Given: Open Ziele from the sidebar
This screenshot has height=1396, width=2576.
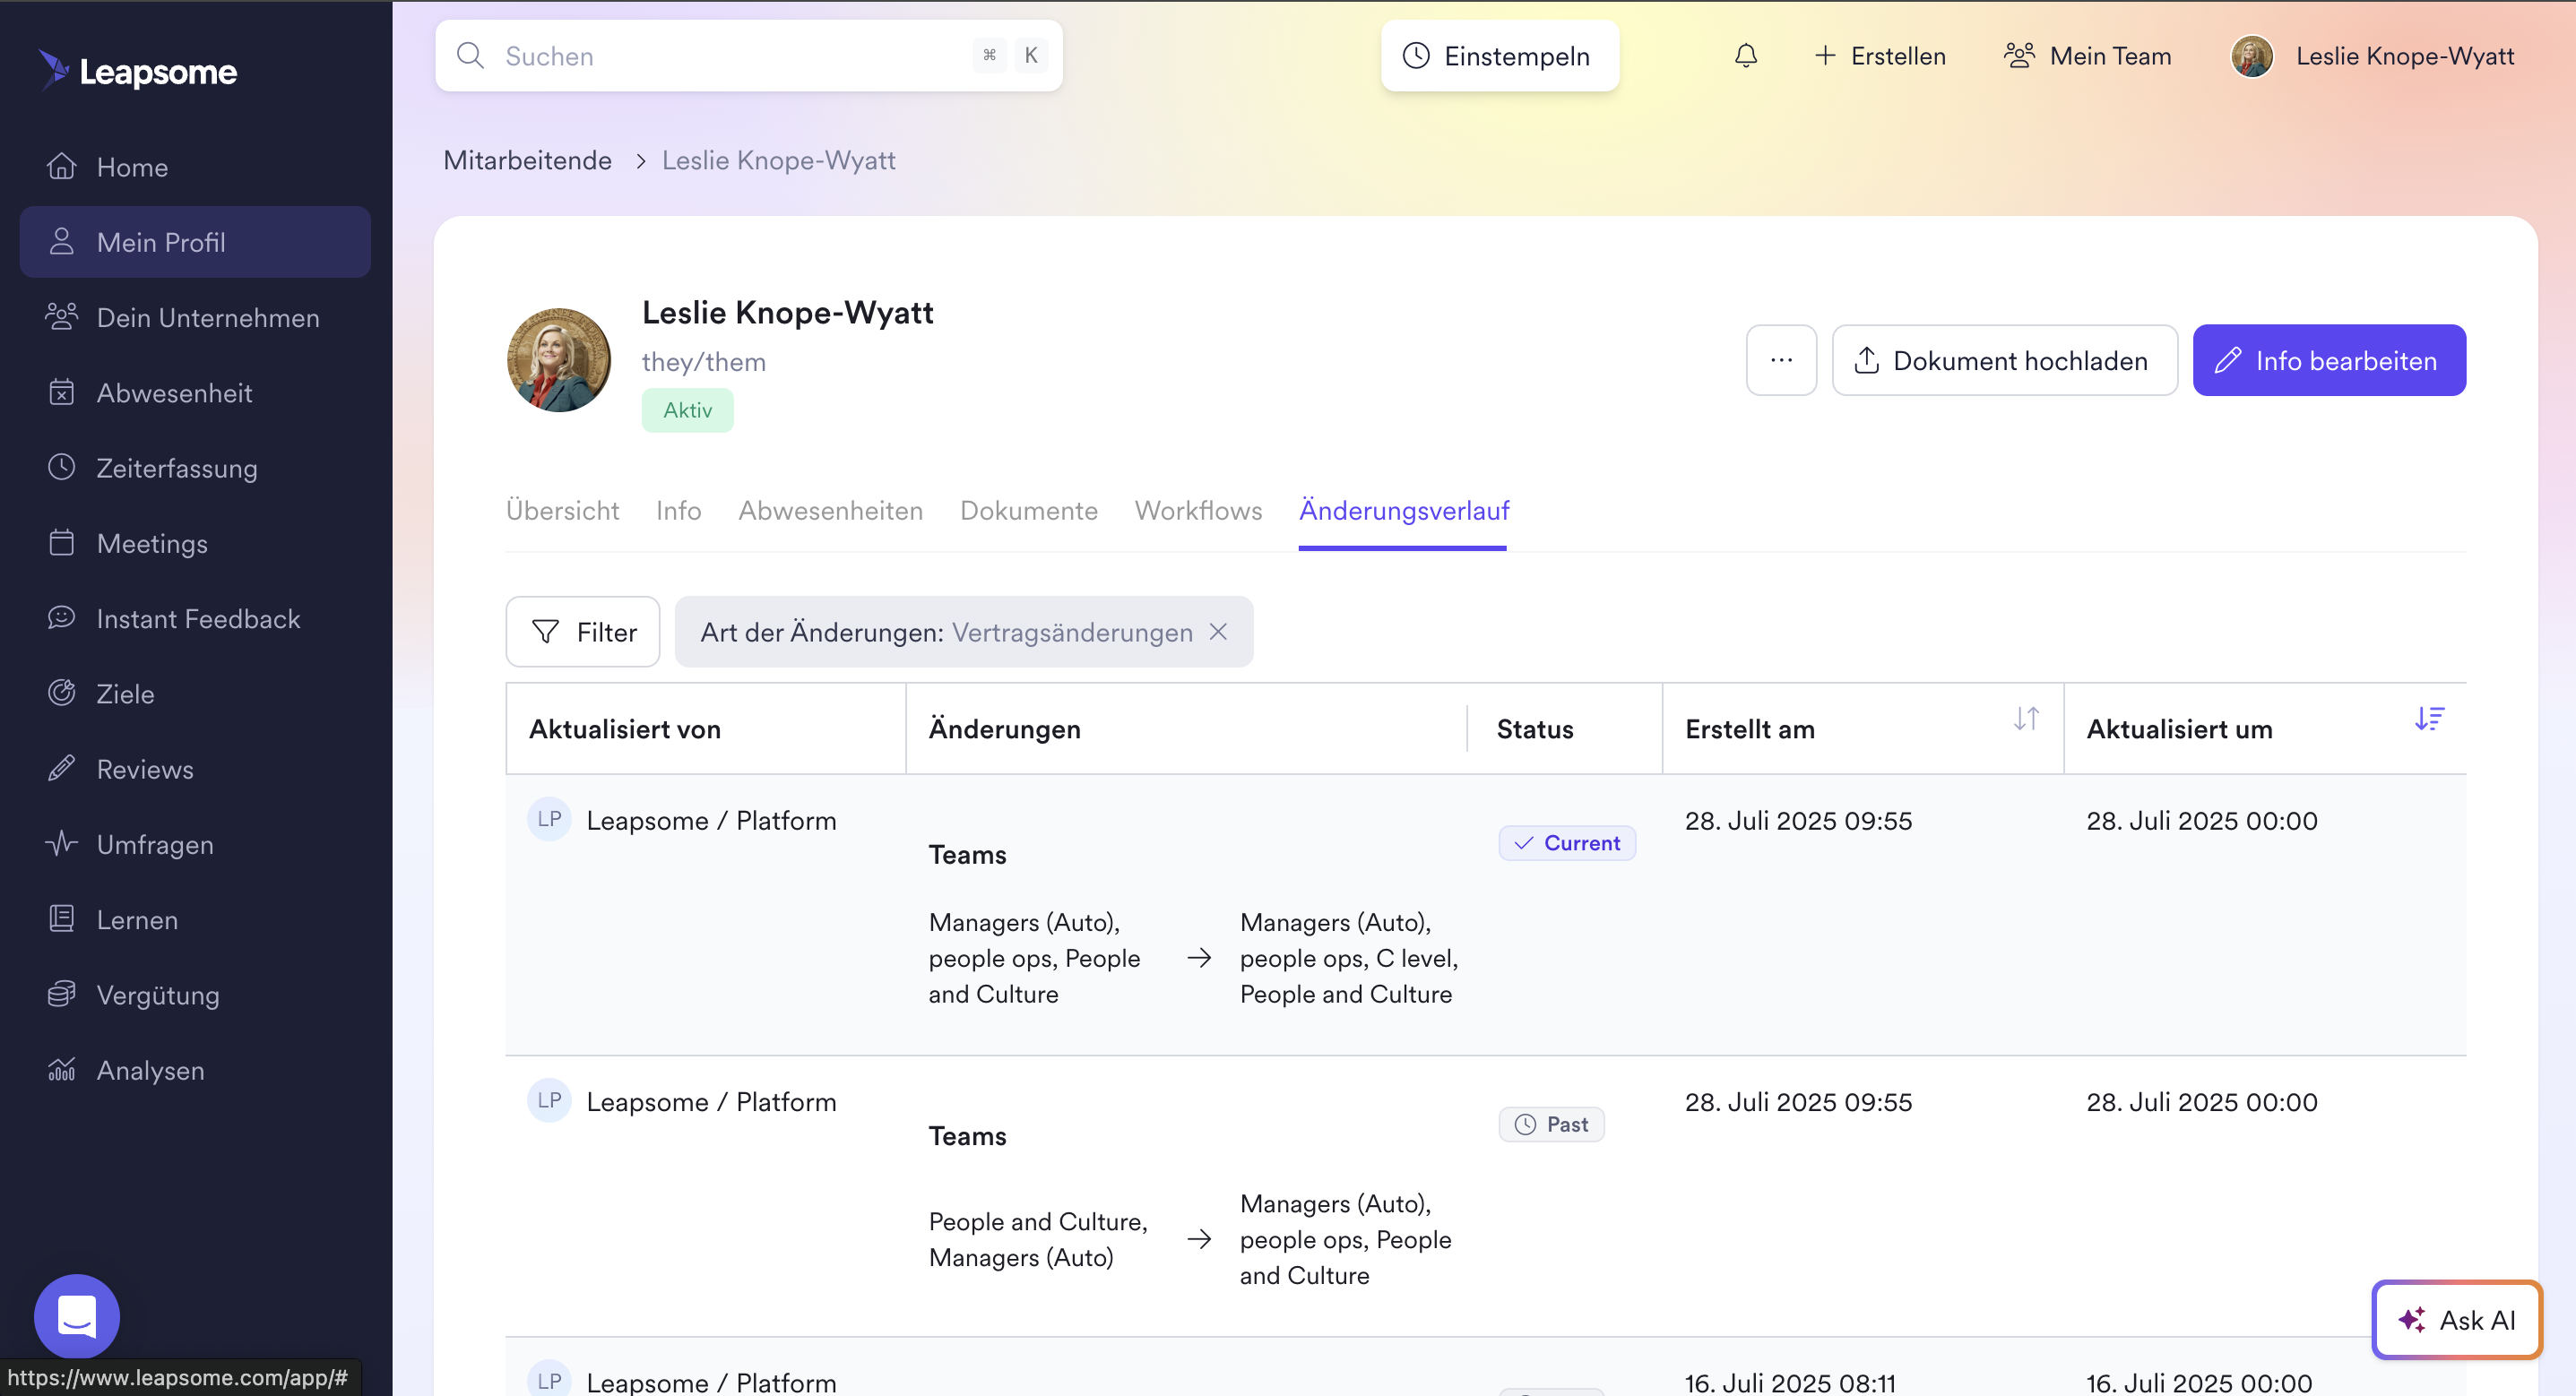Looking at the screenshot, I should (x=125, y=694).
